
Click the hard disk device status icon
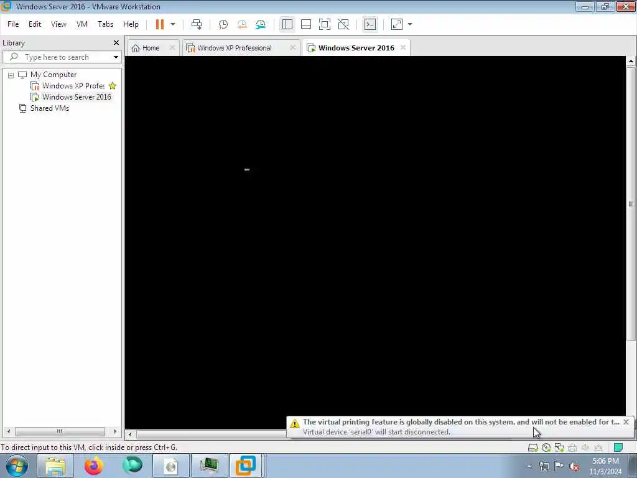click(x=532, y=448)
